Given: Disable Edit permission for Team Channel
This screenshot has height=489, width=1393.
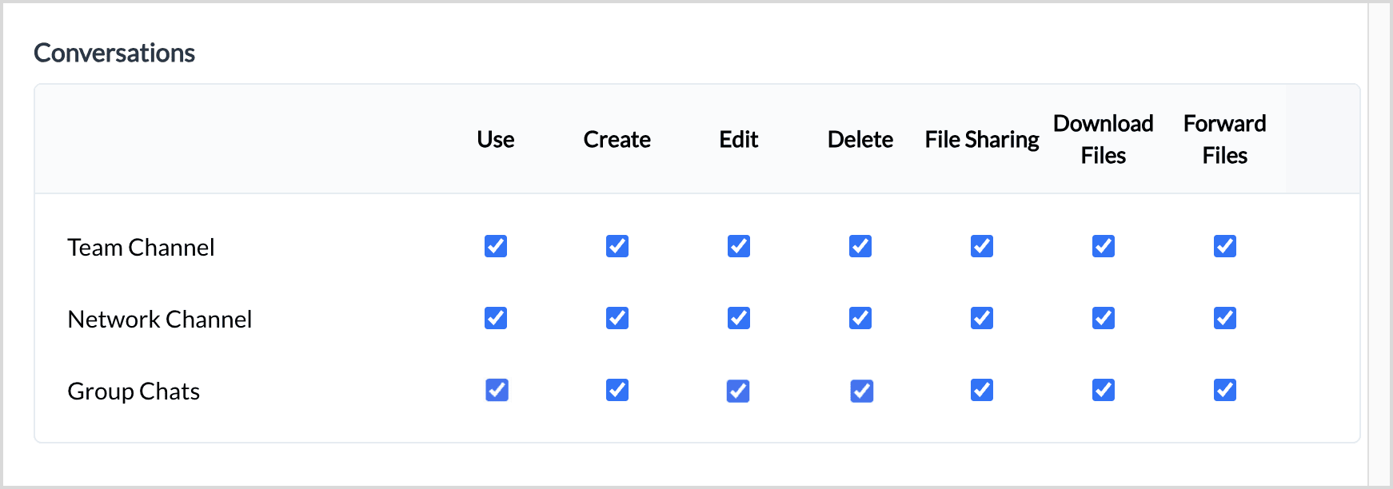Looking at the screenshot, I should point(739,246).
